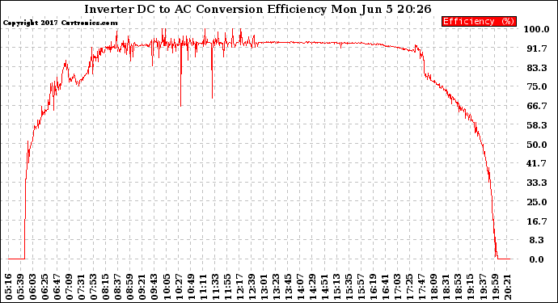Screen dimensions: 558x303
Task: Select the 8.3 y-axis label
Action: pos(536,241)
